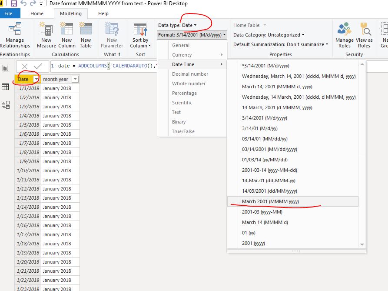Open View as Roles
The image size is (388, 291).
[364, 35]
